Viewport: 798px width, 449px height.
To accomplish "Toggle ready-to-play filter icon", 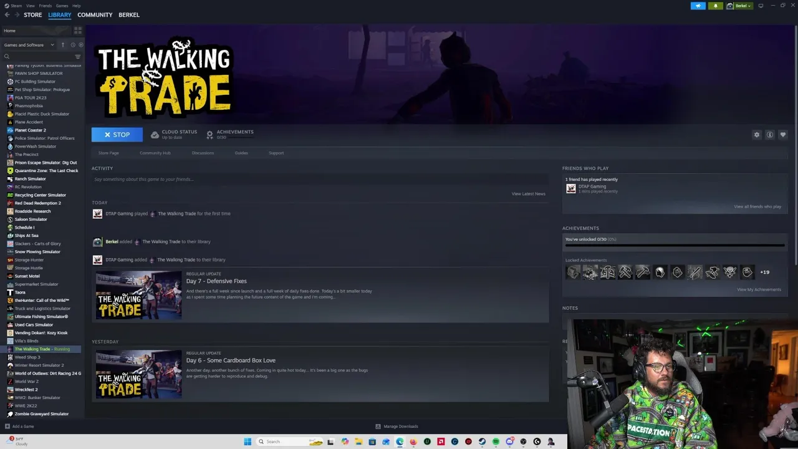I will coord(81,45).
